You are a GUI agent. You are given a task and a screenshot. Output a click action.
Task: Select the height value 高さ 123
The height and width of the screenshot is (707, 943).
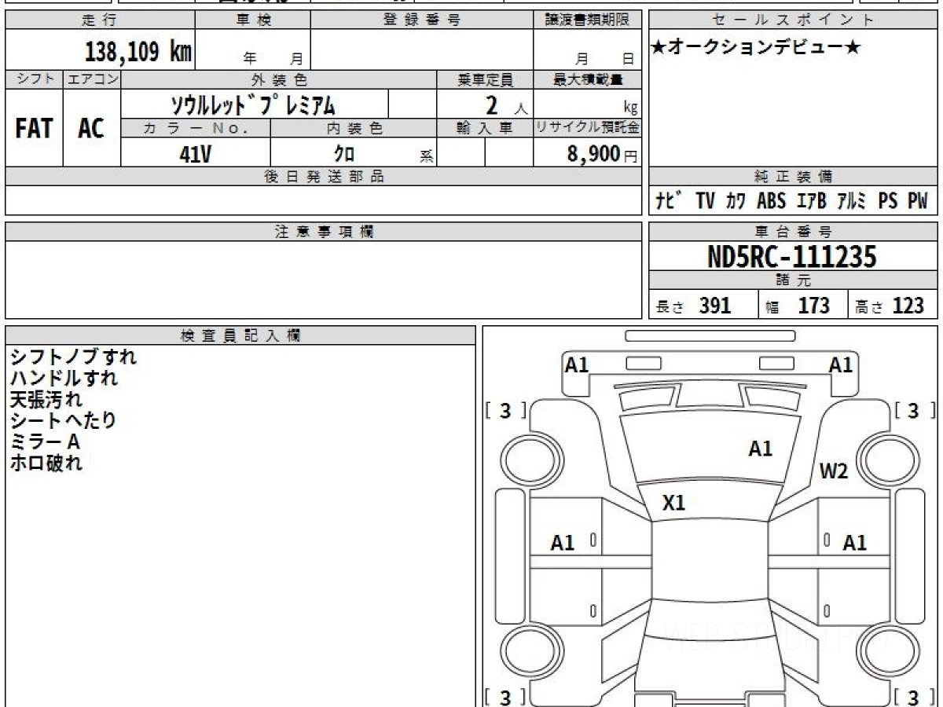pyautogui.click(x=890, y=306)
